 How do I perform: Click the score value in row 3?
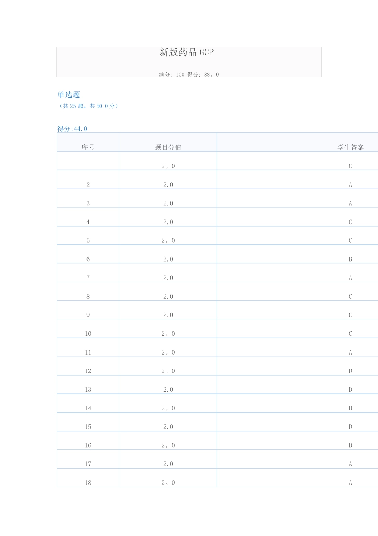pyautogui.click(x=168, y=203)
